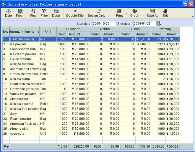
Task: Click the Purchase Count sub-header
Action: [x=62, y=34]
